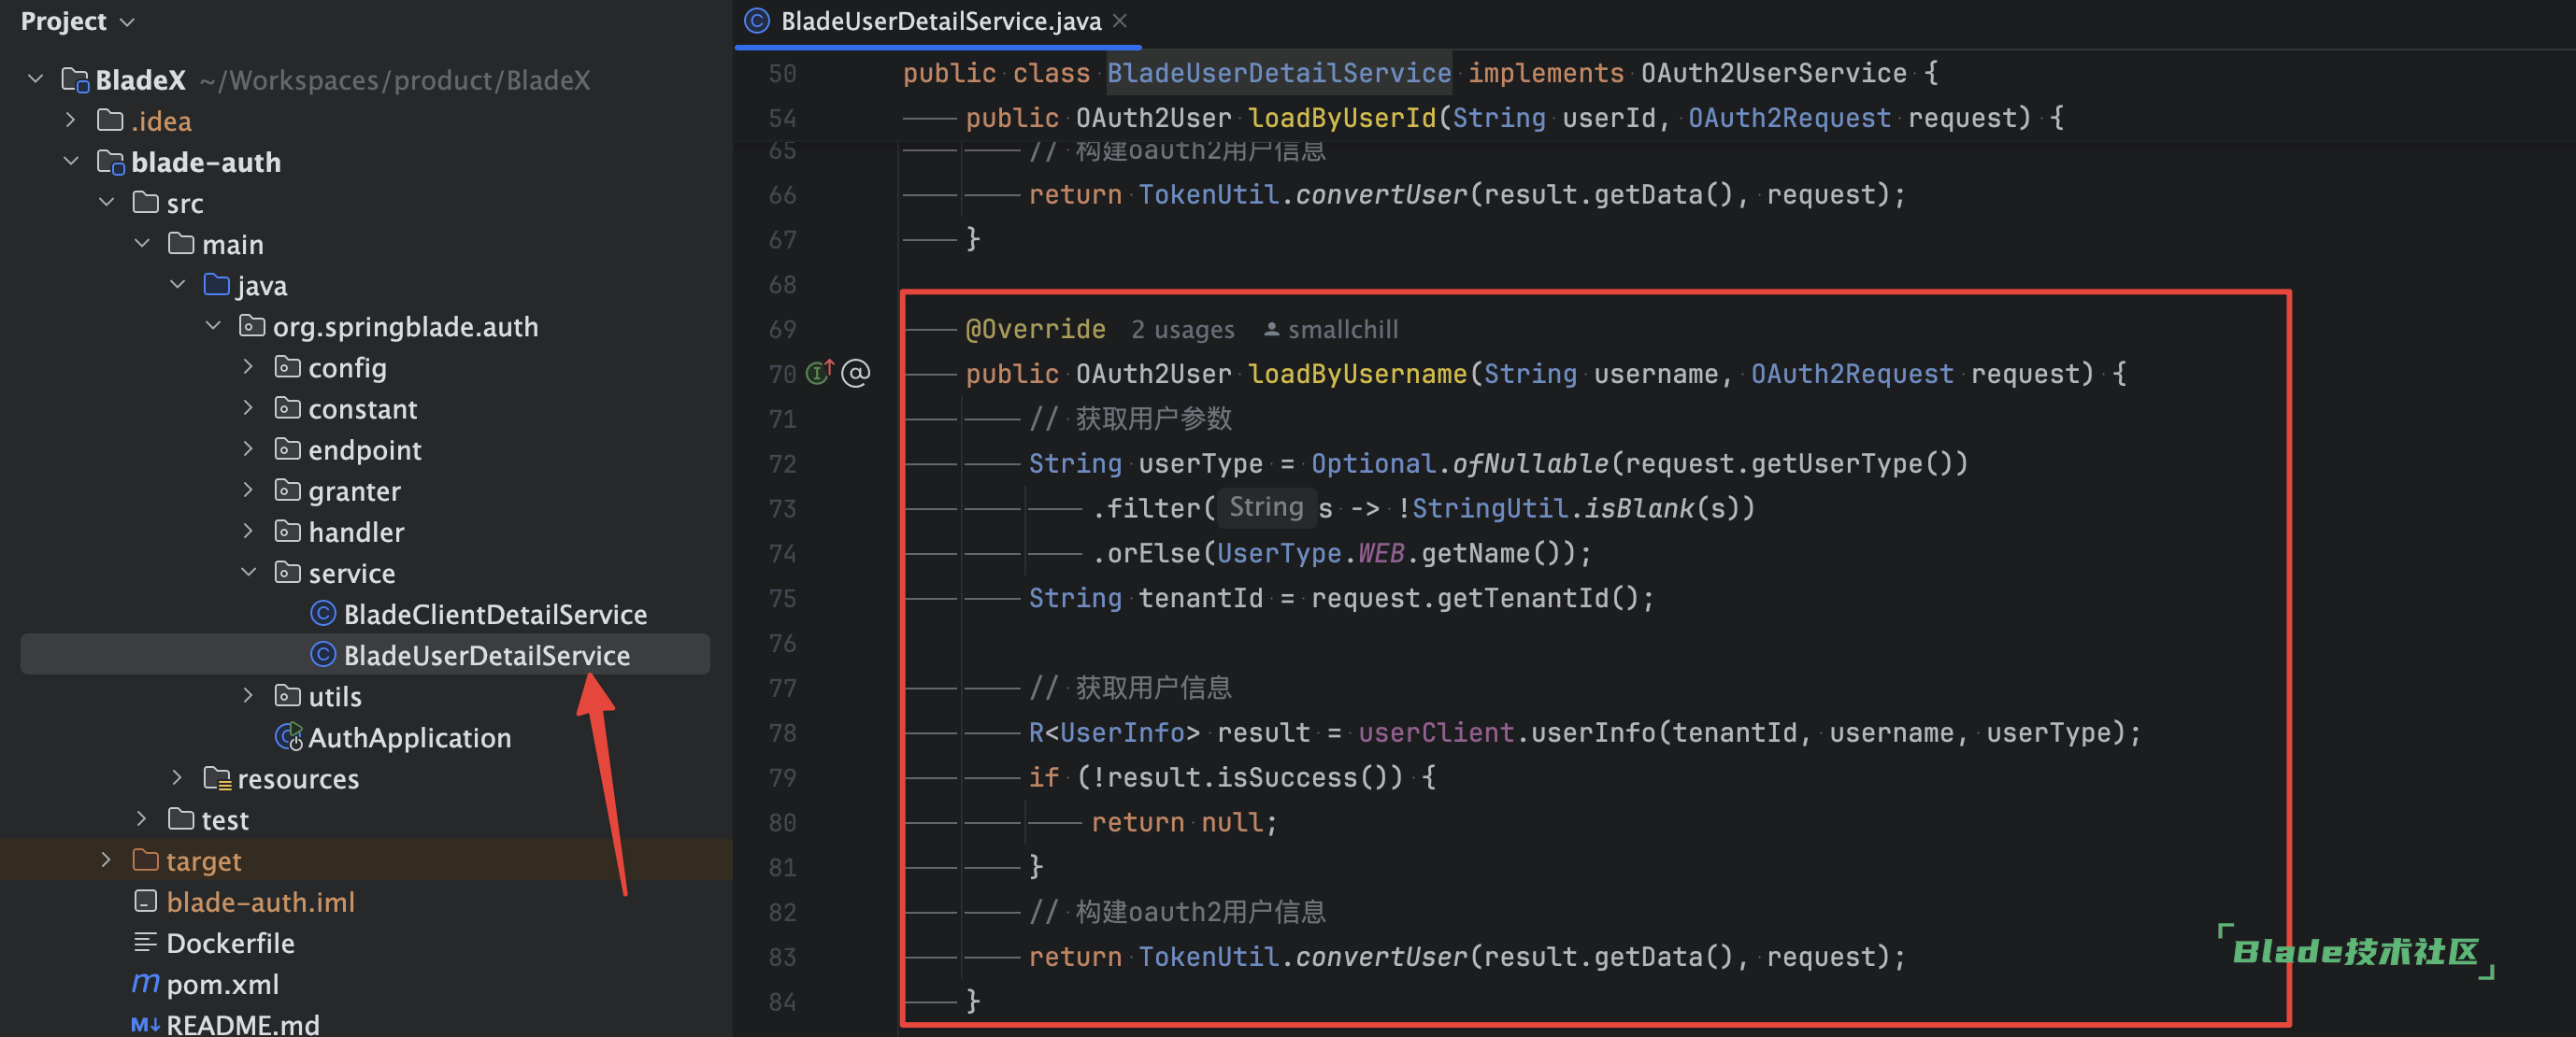Click TokenUtil on line 83

1208,957
